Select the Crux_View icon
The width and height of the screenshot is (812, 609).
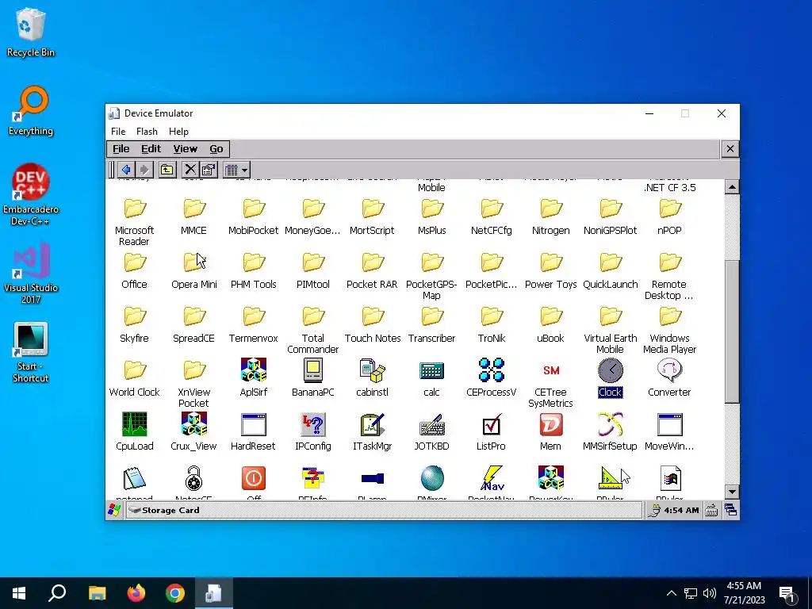pyautogui.click(x=193, y=424)
